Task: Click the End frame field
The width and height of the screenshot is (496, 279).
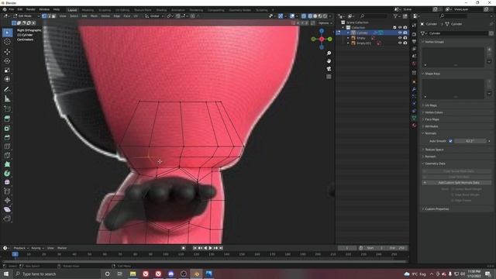Action: click(x=397, y=248)
